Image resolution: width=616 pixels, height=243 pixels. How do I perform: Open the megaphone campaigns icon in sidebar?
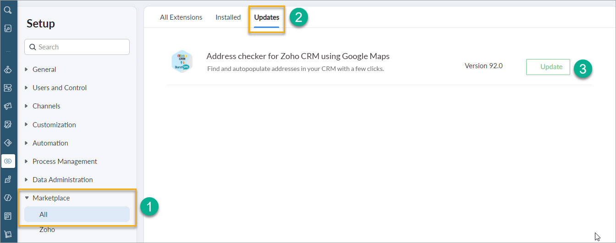(8, 106)
